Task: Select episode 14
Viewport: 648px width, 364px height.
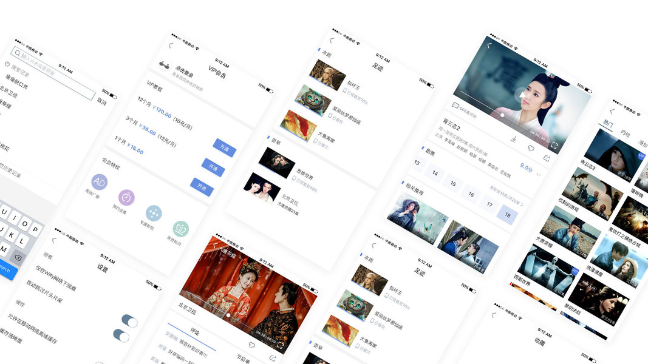Action: [x=435, y=173]
